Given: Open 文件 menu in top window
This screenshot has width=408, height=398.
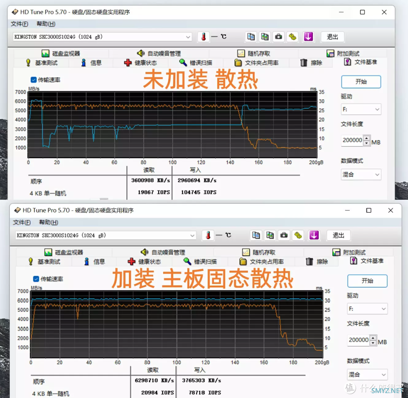Looking at the screenshot, I should coord(20,24).
